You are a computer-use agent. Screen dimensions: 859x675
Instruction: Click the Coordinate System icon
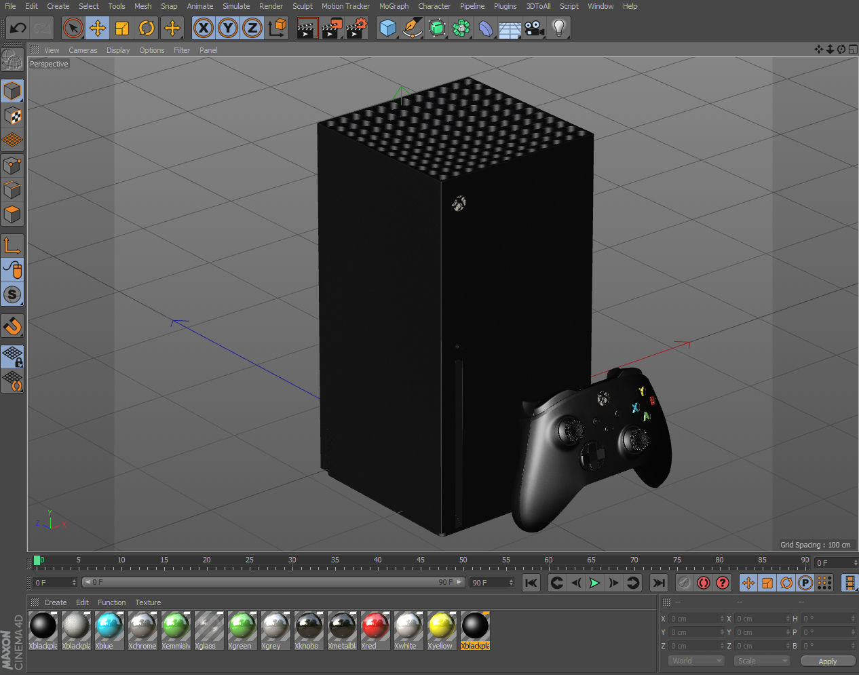(277, 28)
